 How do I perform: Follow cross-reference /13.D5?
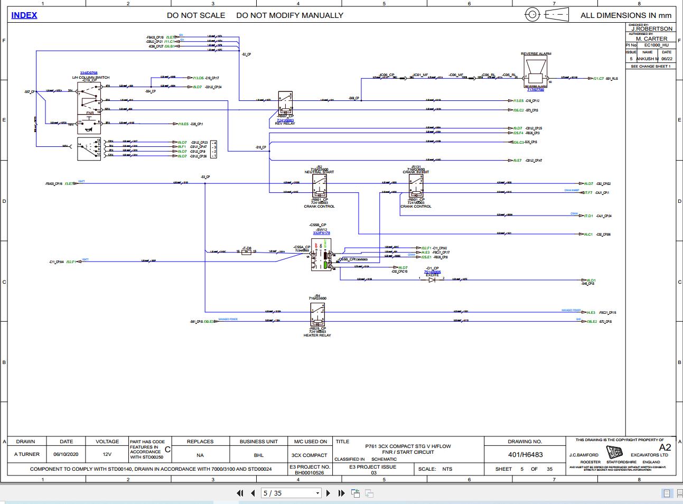pos(198,78)
